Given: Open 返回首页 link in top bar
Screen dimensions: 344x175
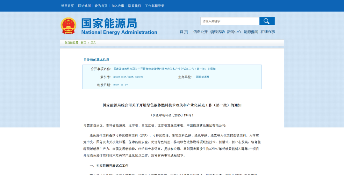Looking at the screenshot, I should coord(68,6).
